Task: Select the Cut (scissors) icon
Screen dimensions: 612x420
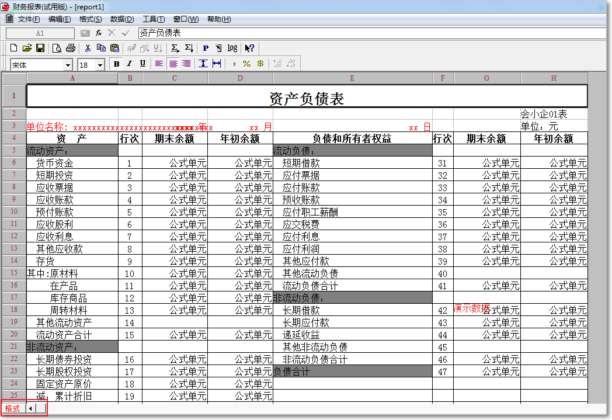Action: tap(87, 48)
